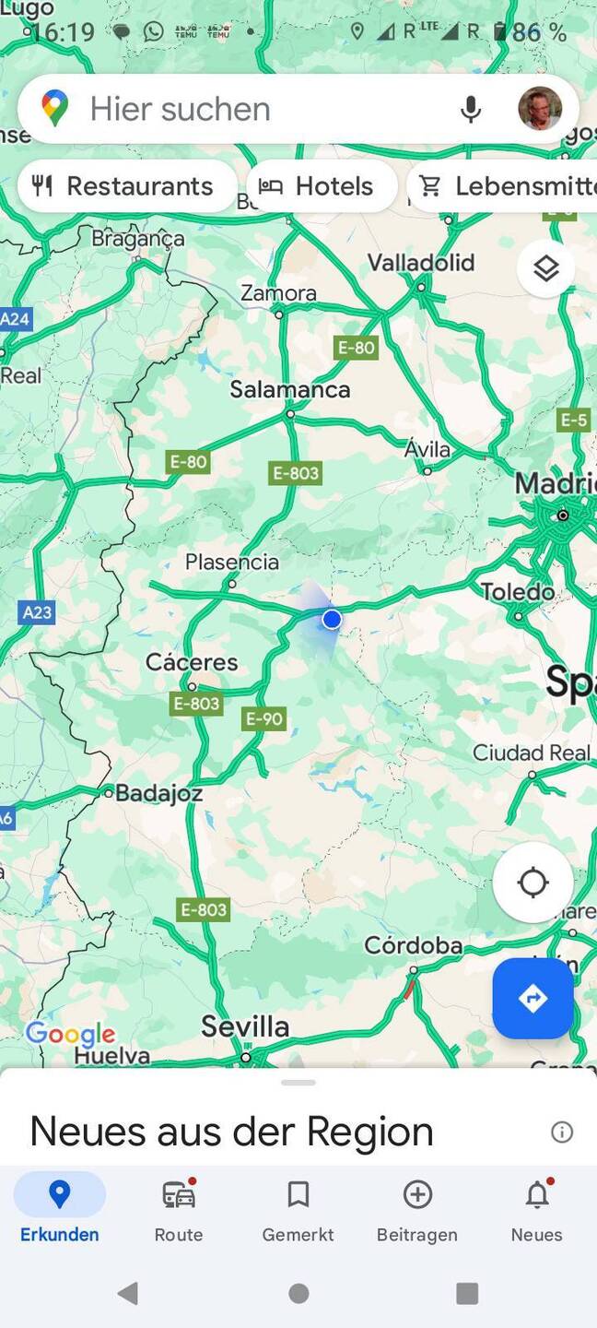Screen dimensions: 597x1328
Task: Filter map by Restaurants
Action: point(127,186)
